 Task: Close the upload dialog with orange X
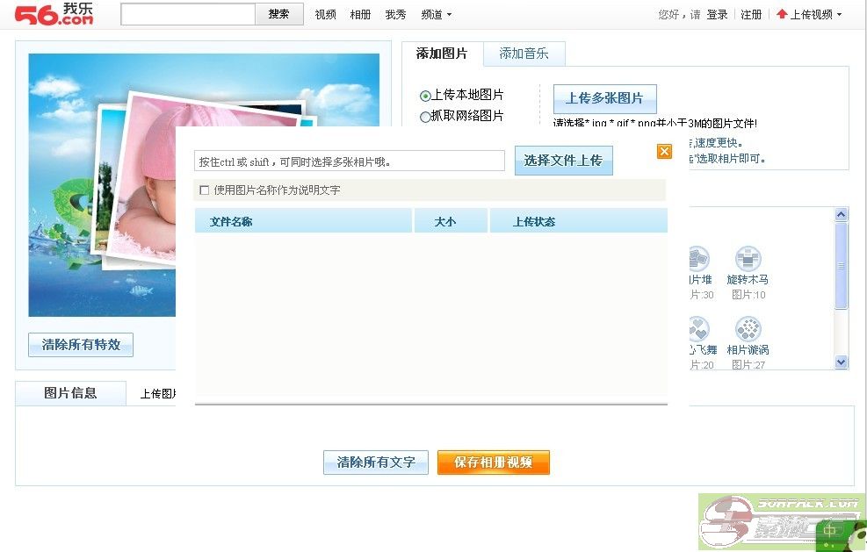coord(664,152)
